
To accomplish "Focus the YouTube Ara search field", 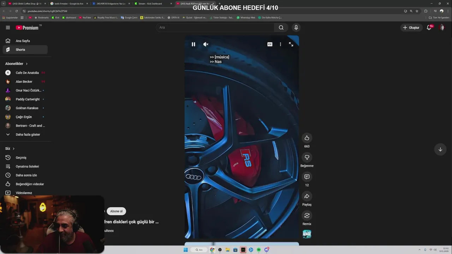I will point(215,28).
